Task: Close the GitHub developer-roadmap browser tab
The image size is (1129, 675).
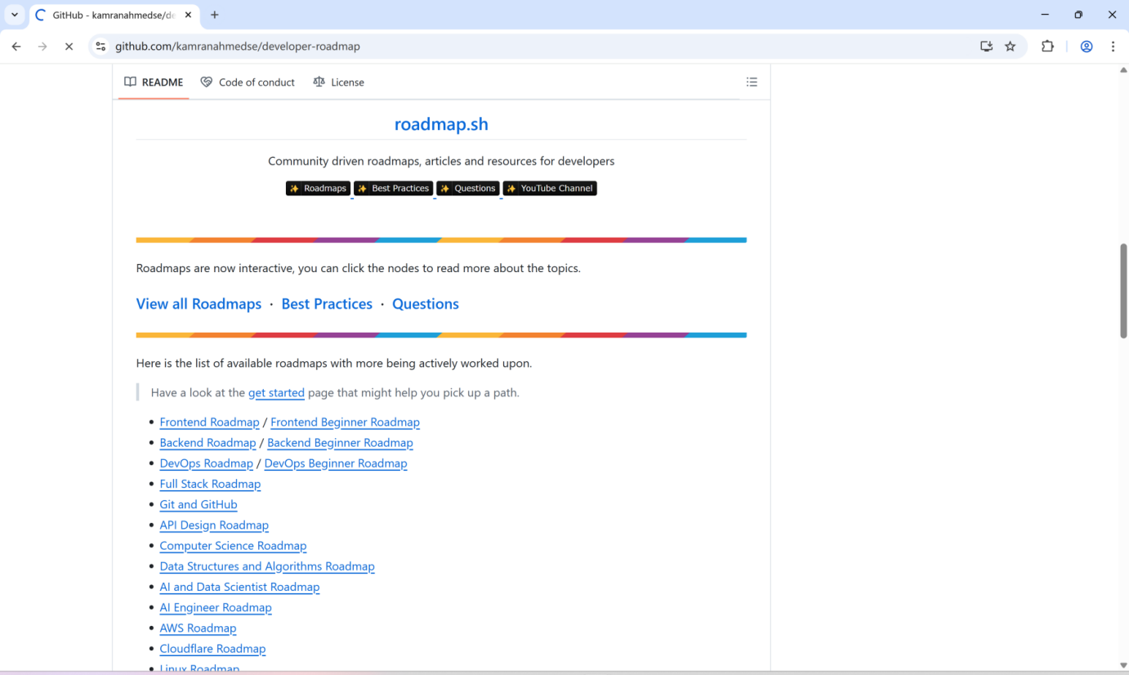Action: click(188, 15)
